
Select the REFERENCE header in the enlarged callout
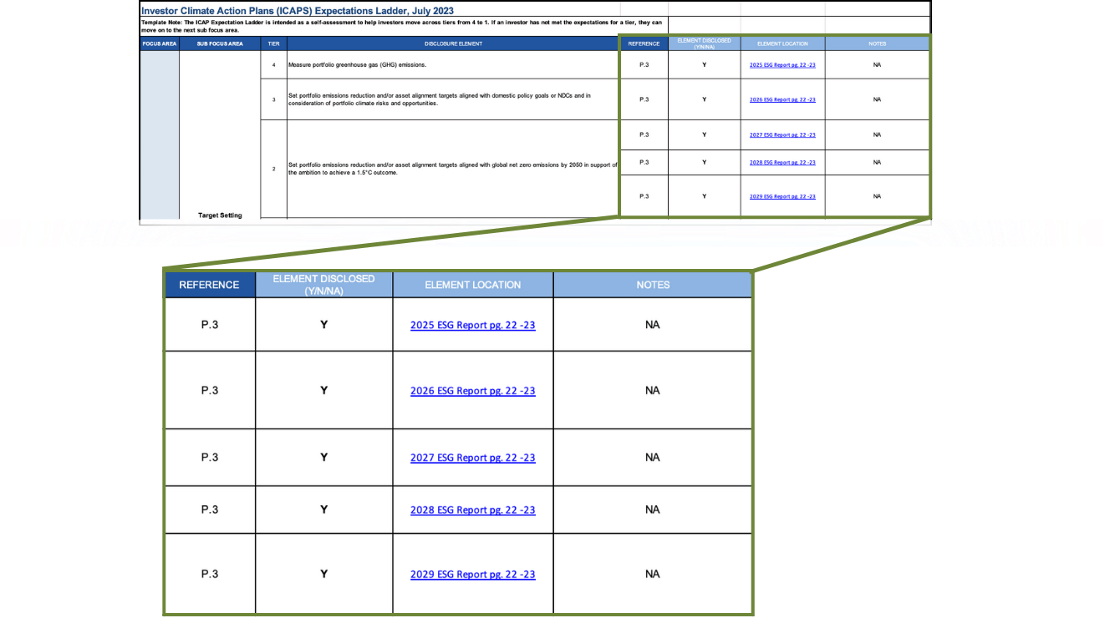pos(209,285)
